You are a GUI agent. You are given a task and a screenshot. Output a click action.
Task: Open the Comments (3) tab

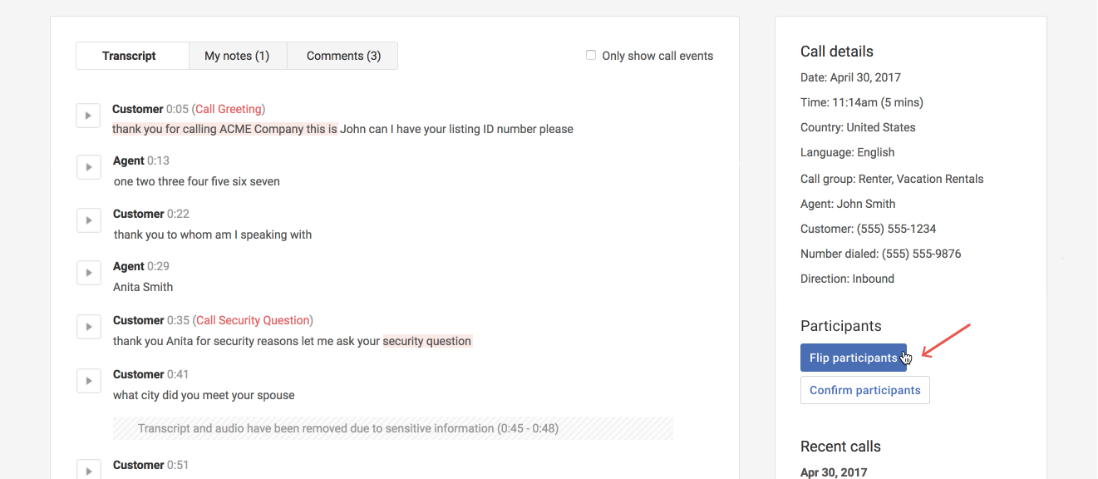pos(343,56)
